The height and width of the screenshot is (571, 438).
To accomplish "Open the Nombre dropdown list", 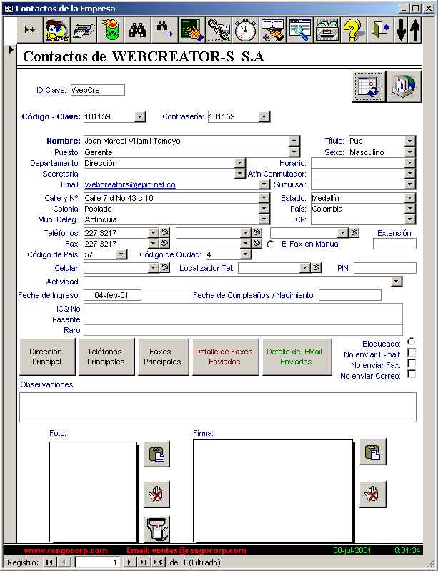I will 294,141.
